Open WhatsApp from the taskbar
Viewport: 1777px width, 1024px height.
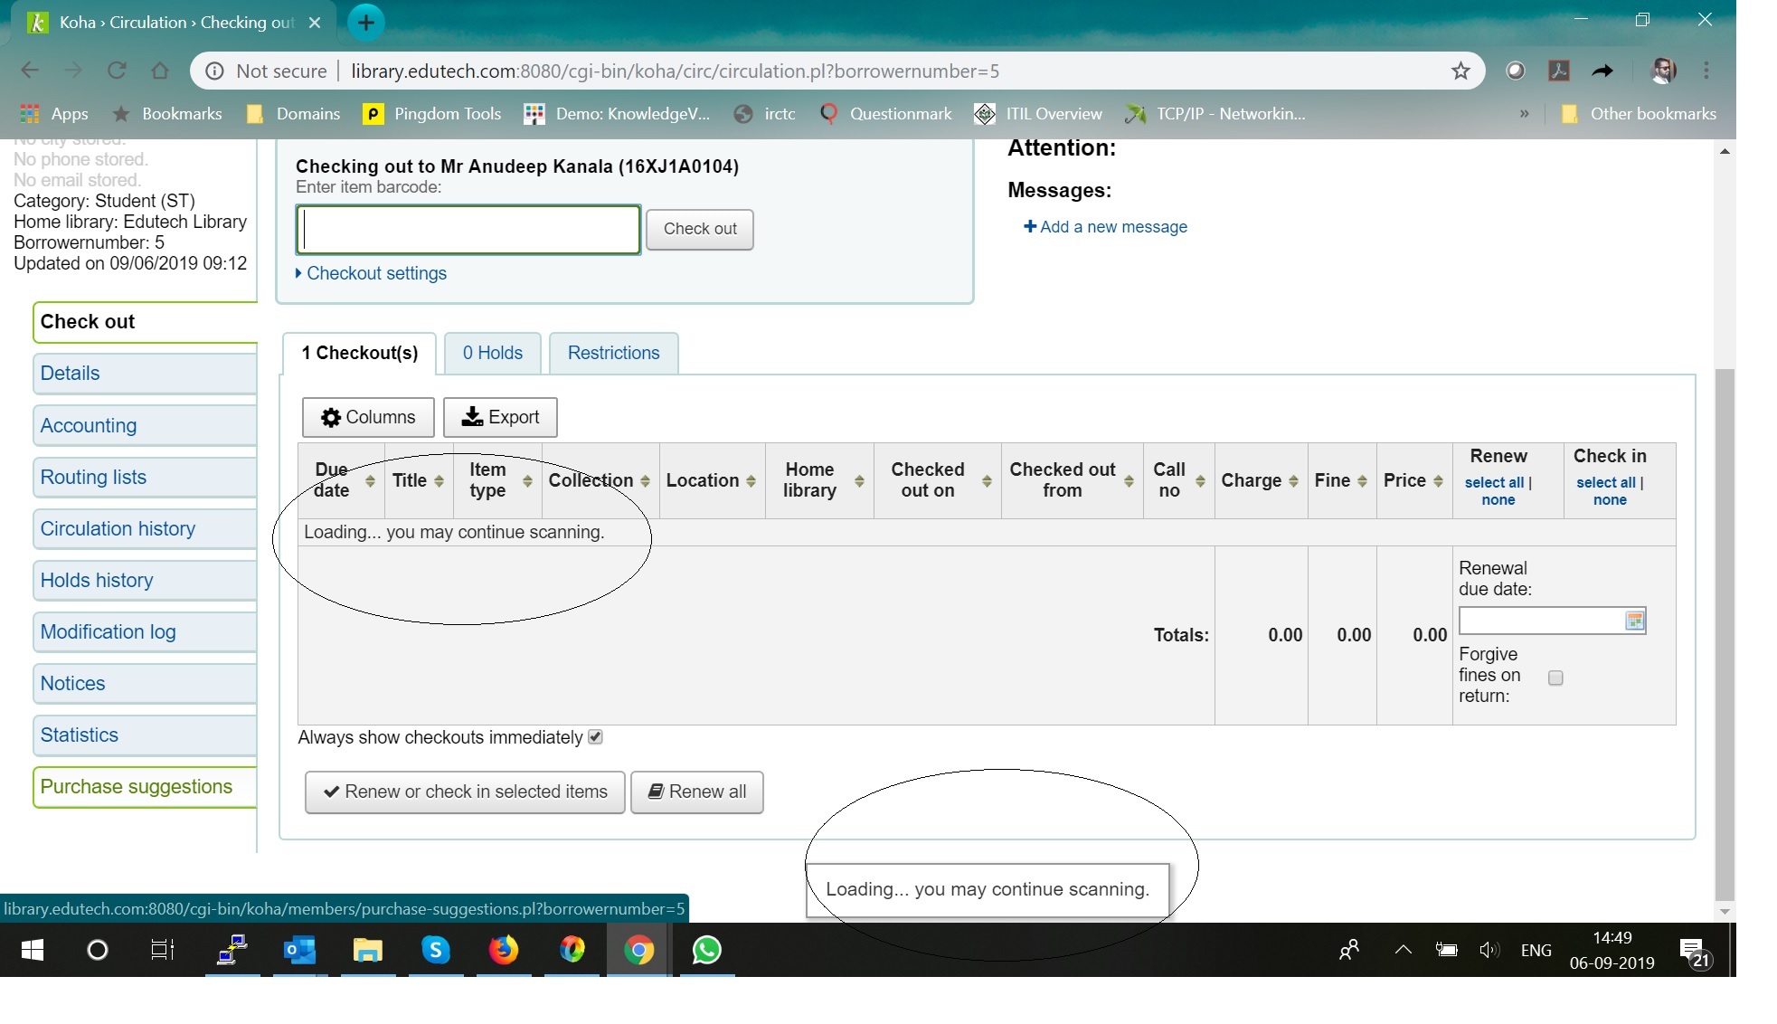pos(706,950)
